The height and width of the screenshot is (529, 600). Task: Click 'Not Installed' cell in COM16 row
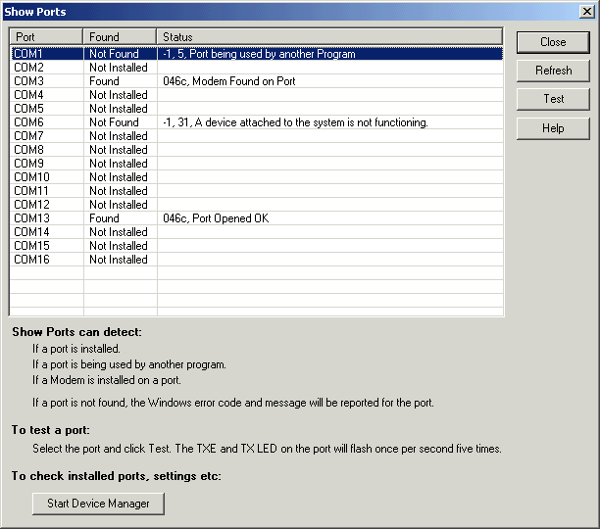[x=119, y=260]
